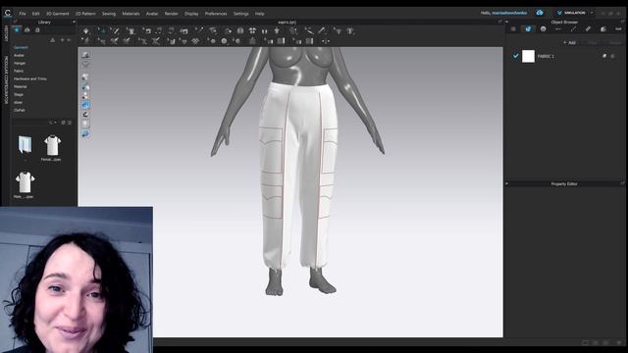The width and height of the screenshot is (628, 353).
Task: Select Garment in Library list
Action: click(x=21, y=47)
